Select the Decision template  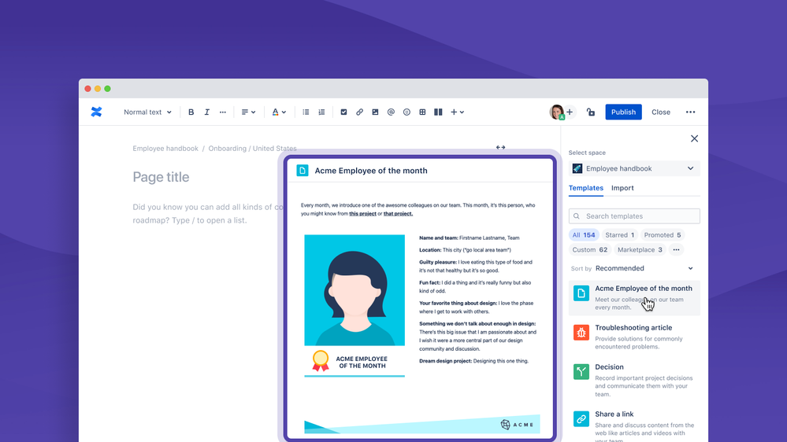click(x=634, y=380)
